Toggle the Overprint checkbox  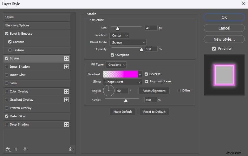tap(112, 55)
